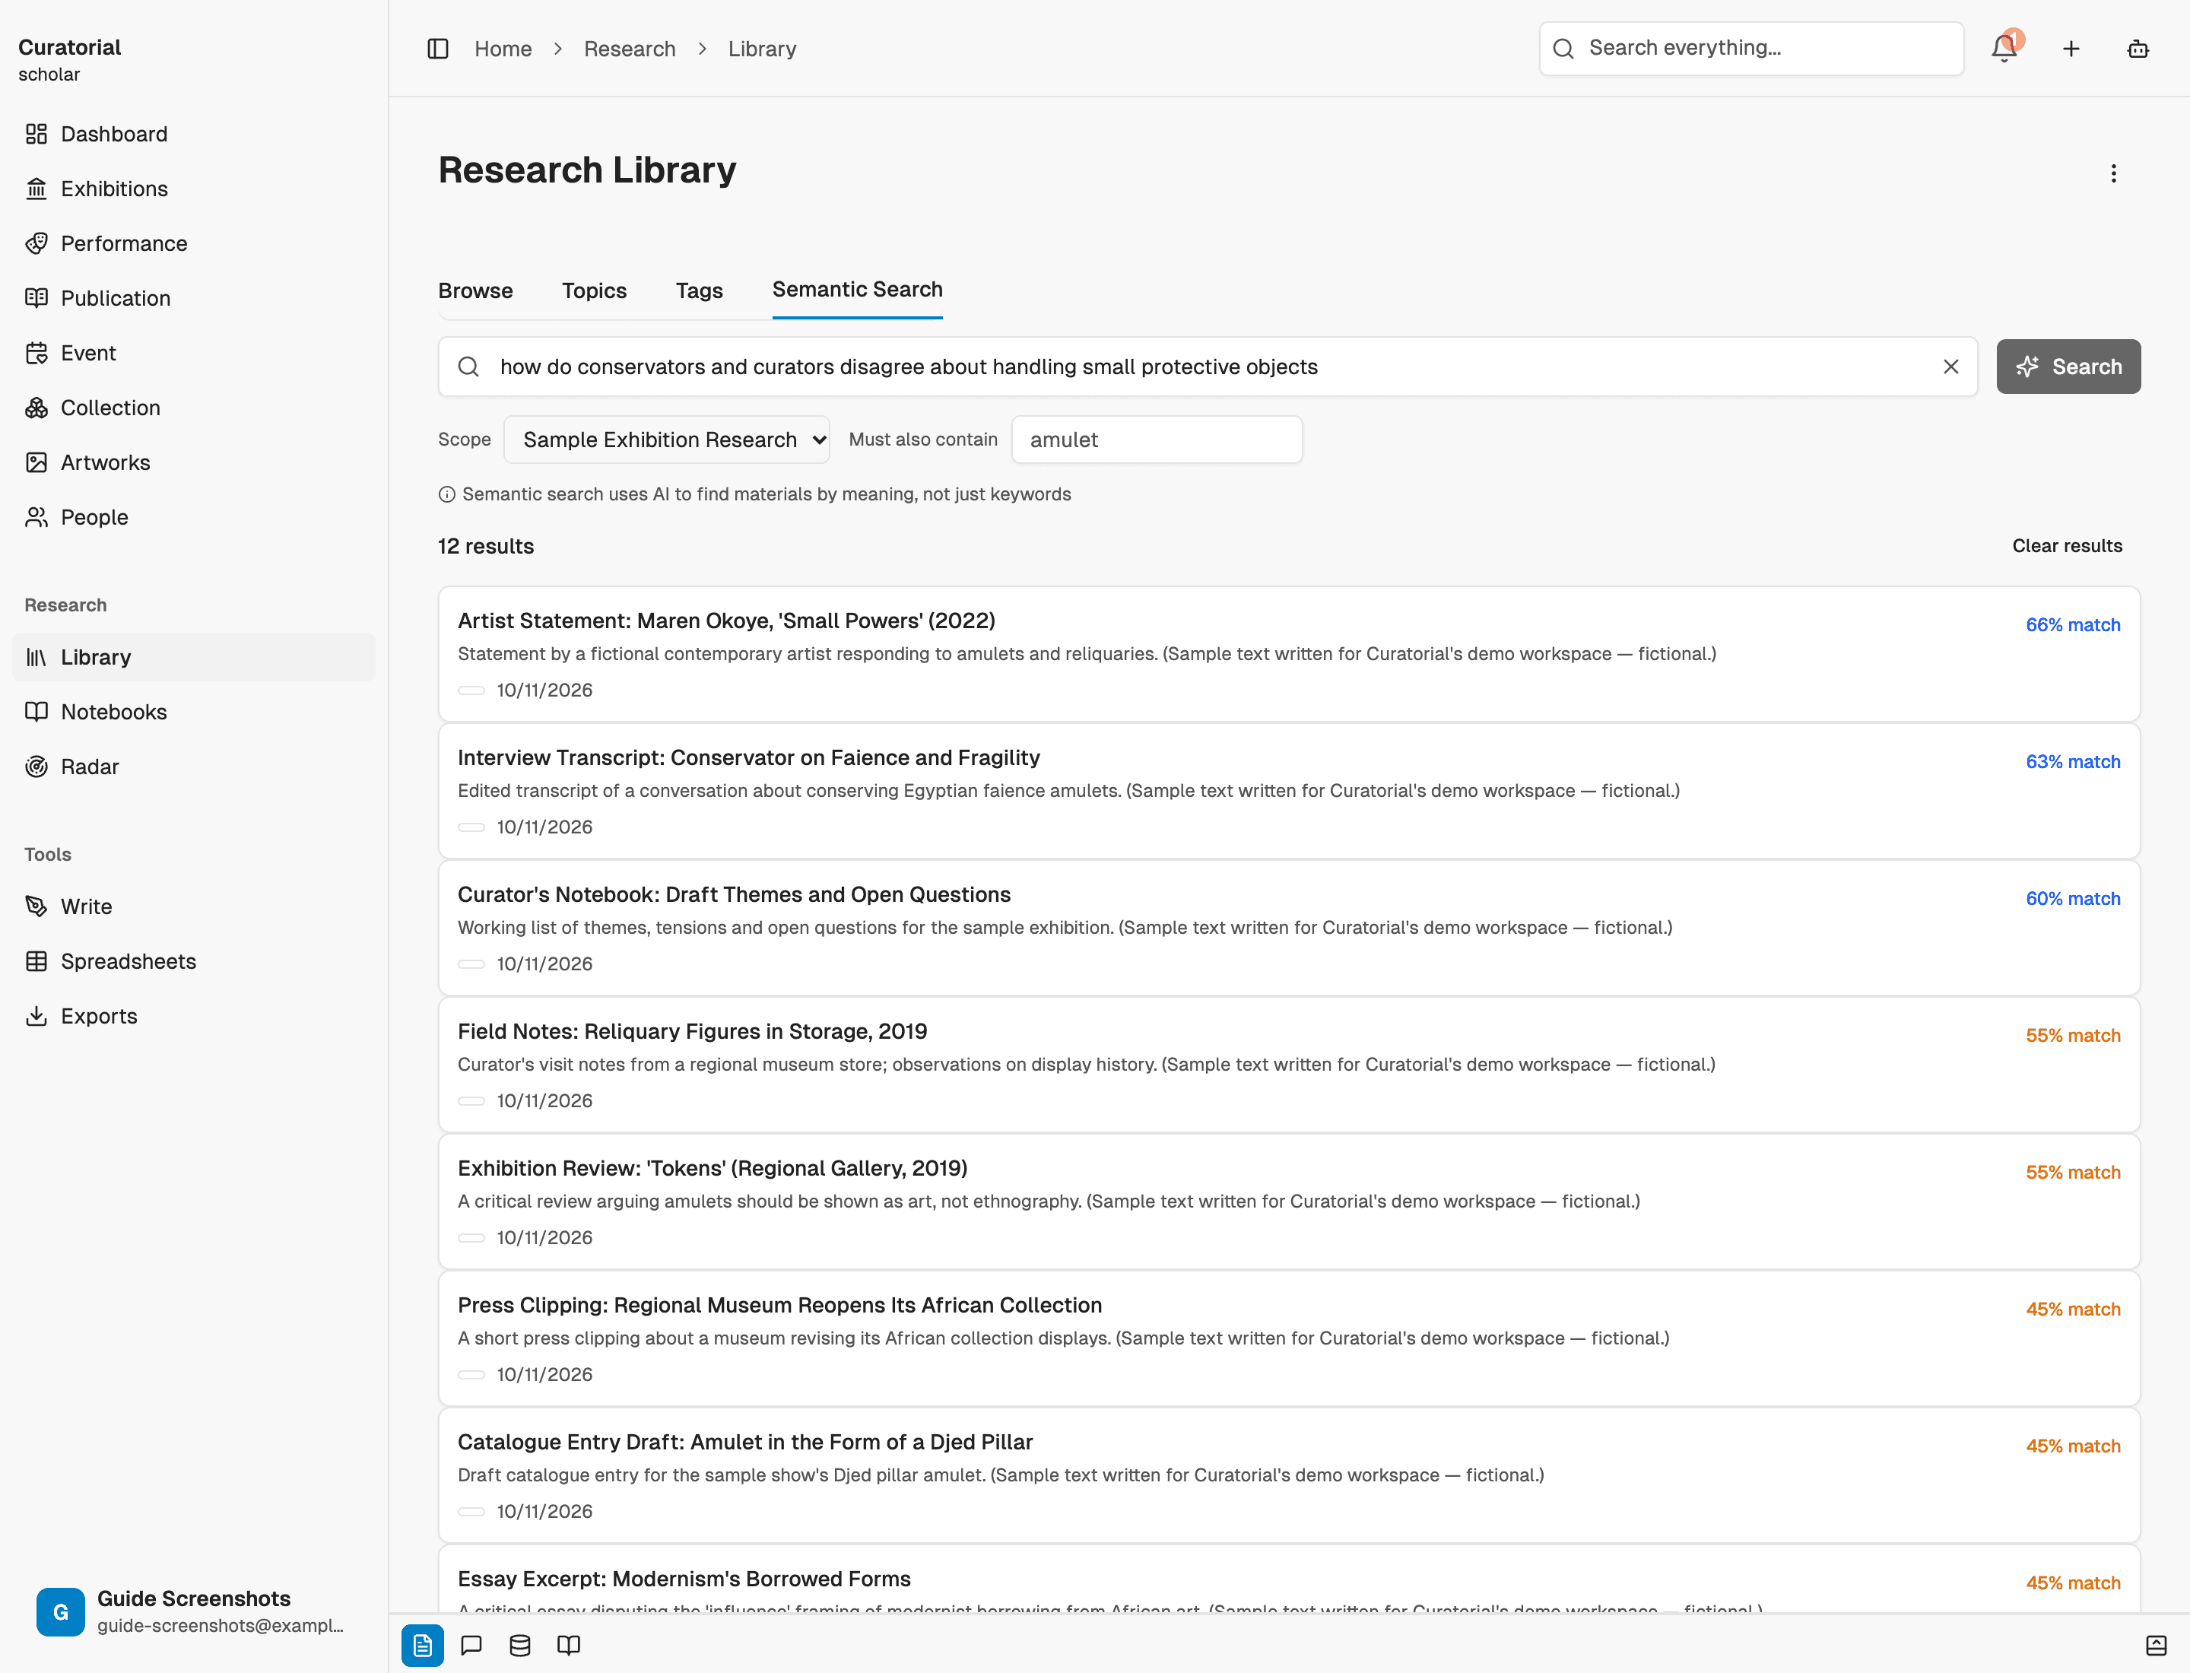This screenshot has width=2190, height=1673.
Task: Open Notebooks in sidebar
Action: tap(193, 712)
